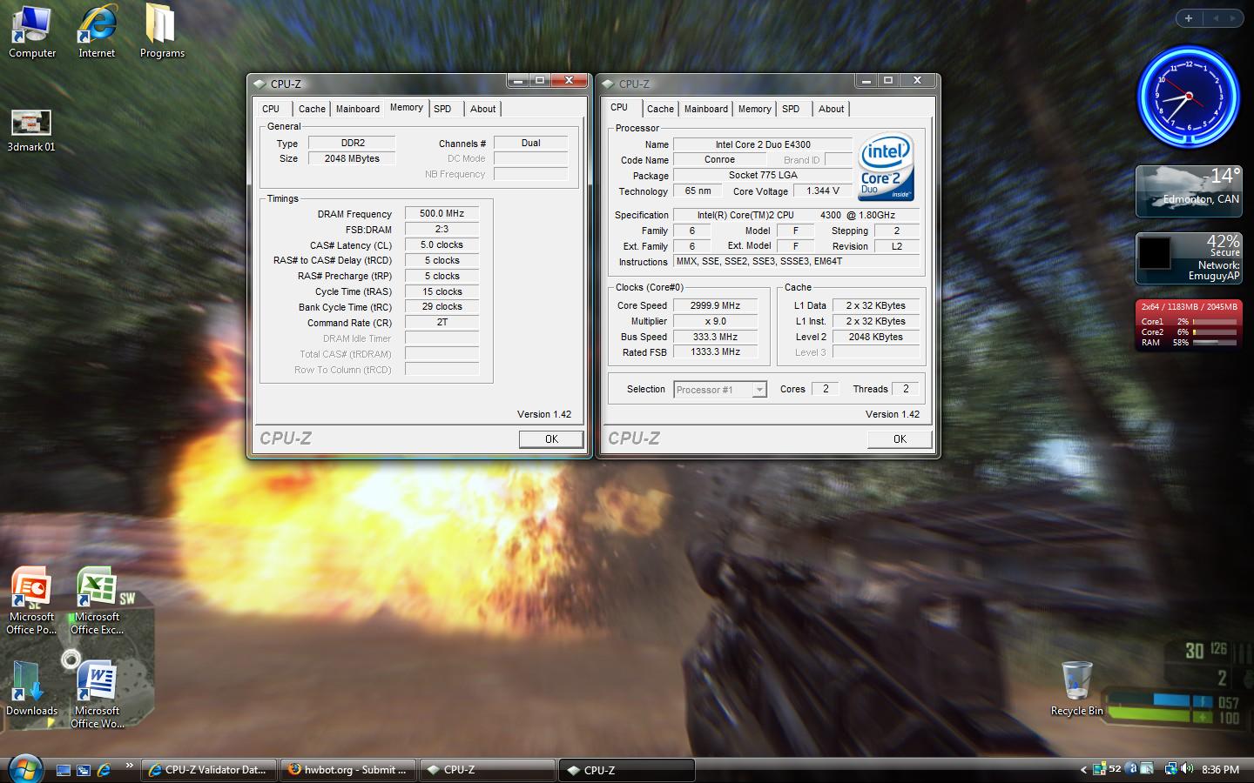Add a gadget with the sidebar plus button
Screen dimensions: 1254x783
pyautogui.click(x=1189, y=18)
